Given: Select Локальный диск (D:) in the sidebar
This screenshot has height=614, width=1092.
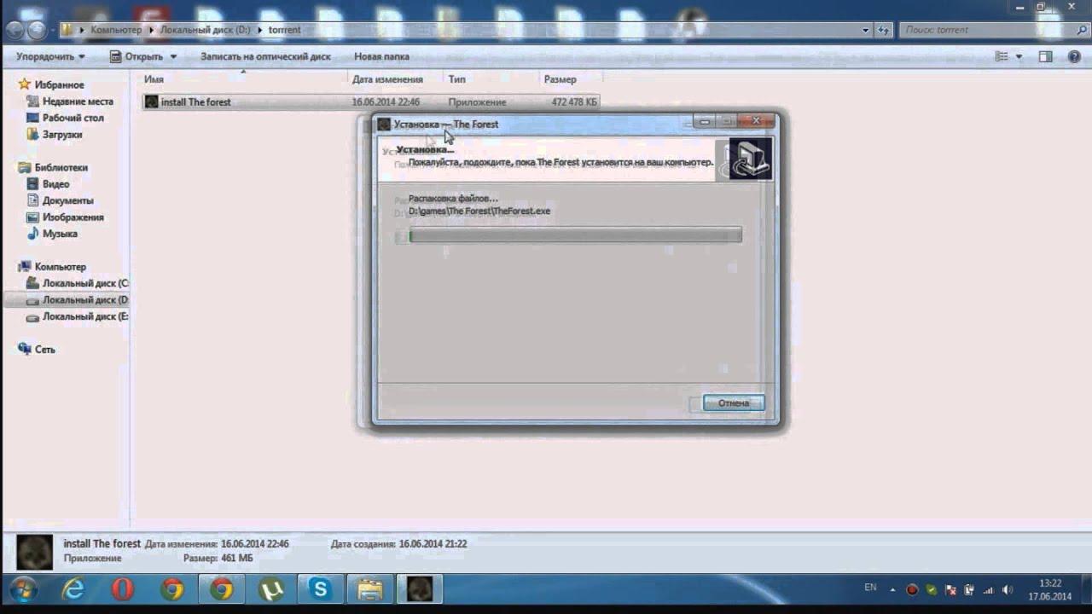Looking at the screenshot, I should [x=86, y=299].
